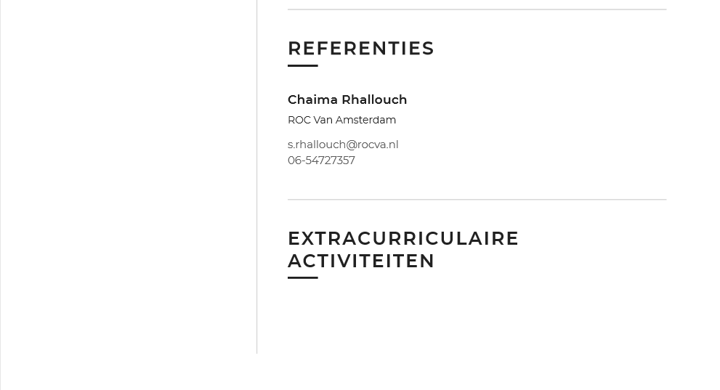This screenshot has height=390, width=720.
Task: Click the REFERENTIES section heading
Action: coord(360,49)
